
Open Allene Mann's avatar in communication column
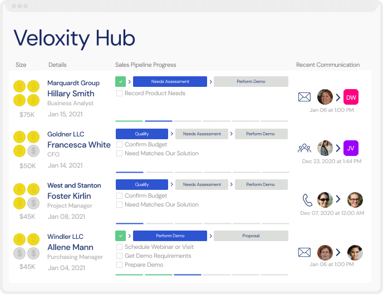click(x=325, y=252)
